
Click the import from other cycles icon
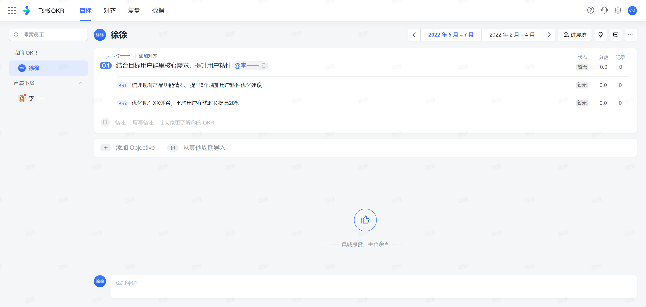[x=173, y=148]
